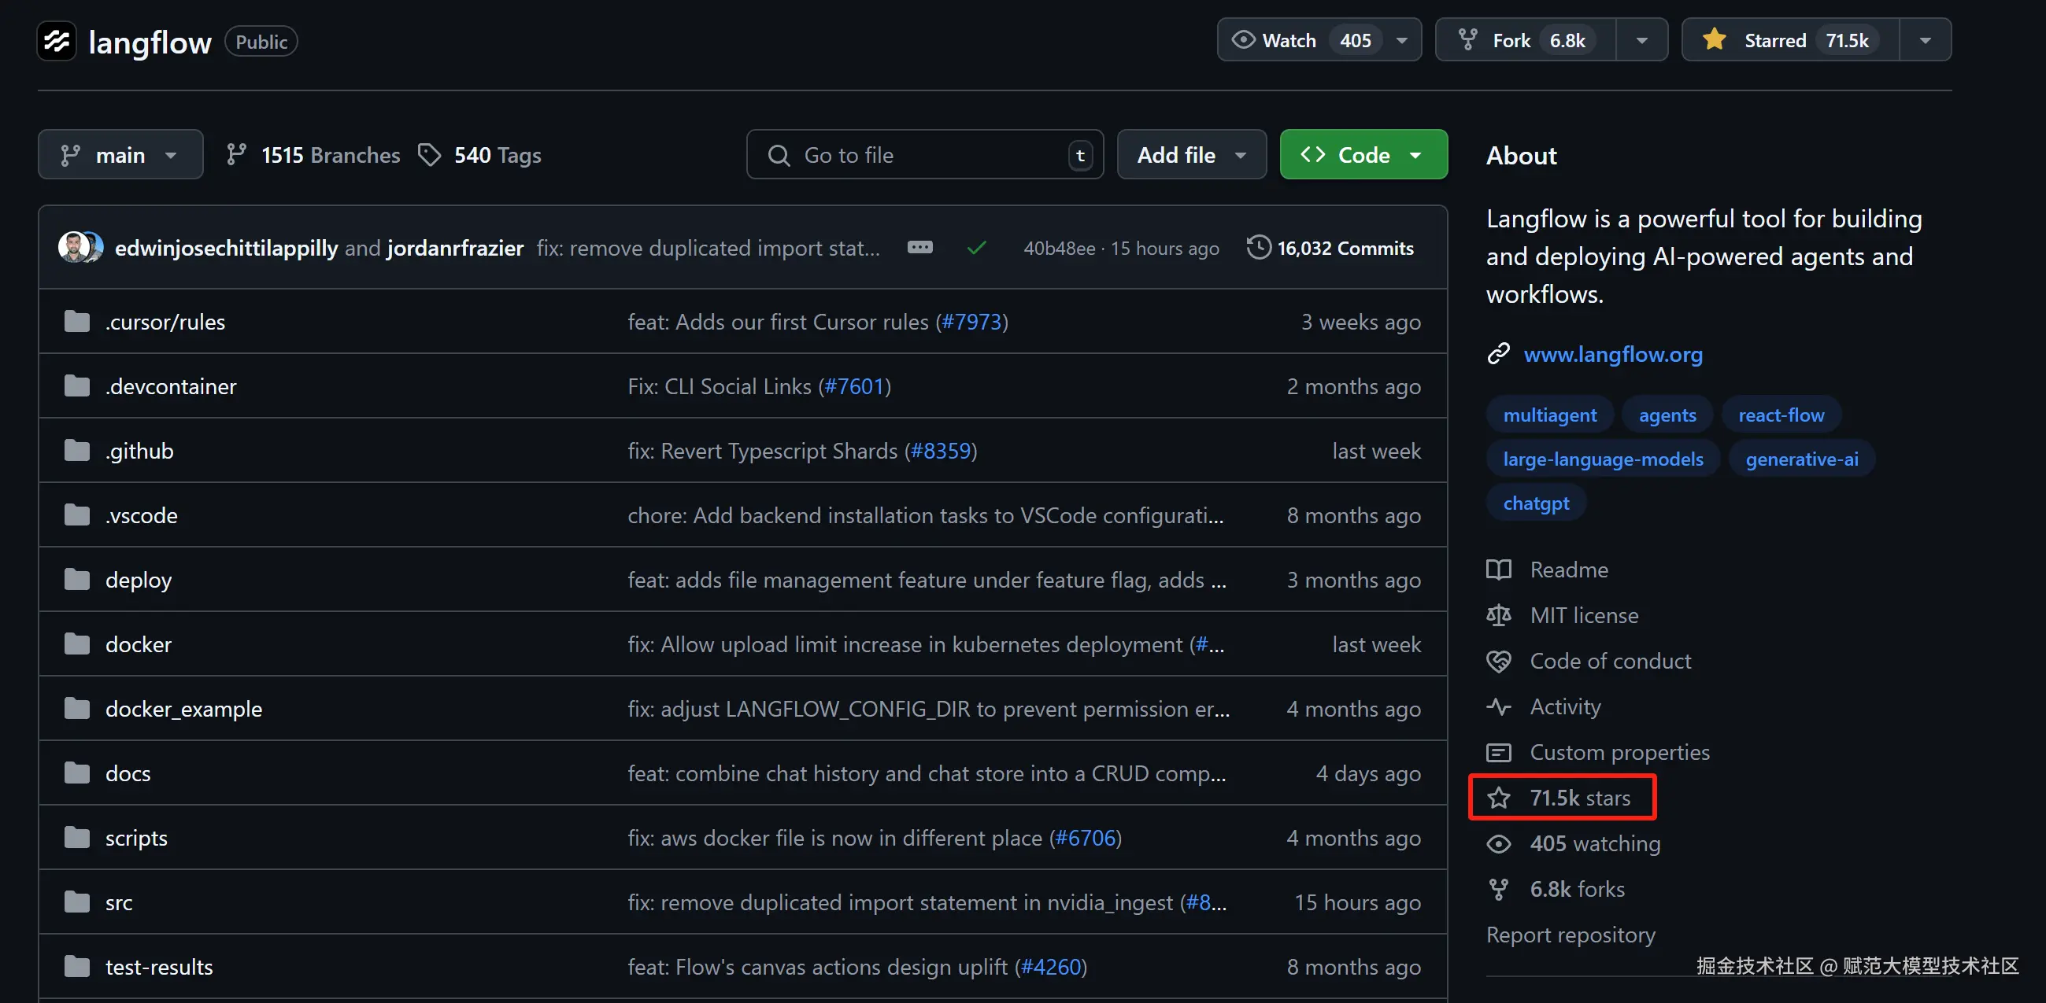This screenshot has width=2046, height=1003.
Task: Click the tag icon beside 540 Tags
Action: point(430,155)
